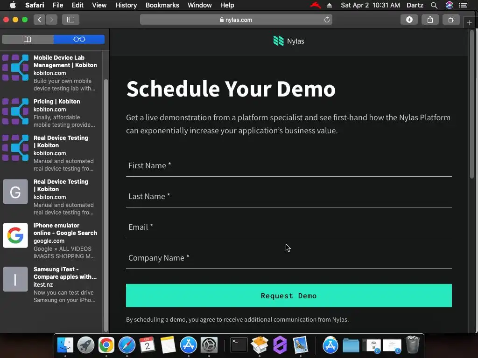Click the eject icon in menu bar
Viewport: 478px width, 358px height.
point(329,5)
